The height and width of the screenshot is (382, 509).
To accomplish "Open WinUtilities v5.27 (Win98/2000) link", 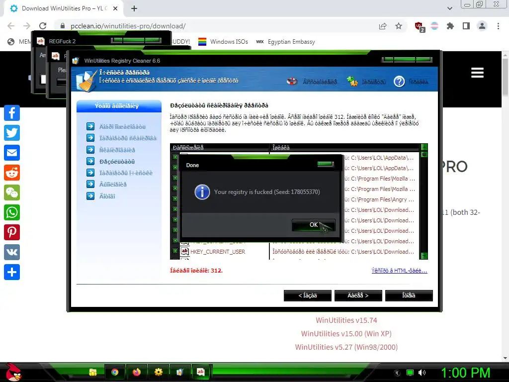I will 346,347.
